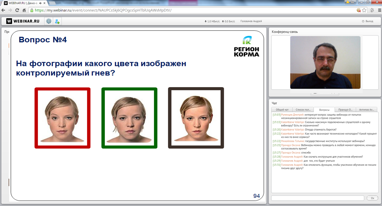382x206 pixels.
Task: Click Румянцев Дмитрий name in chat
Action: [x=292, y=115]
